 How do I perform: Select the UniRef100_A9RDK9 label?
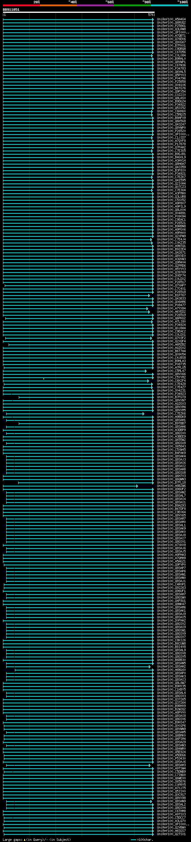pyautogui.click(x=171, y=417)
